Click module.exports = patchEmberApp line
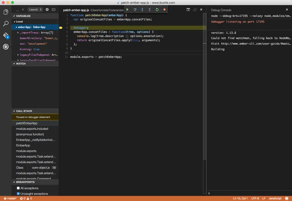Image resolution: width=292 pixels, height=201 pixels. tap(96, 57)
